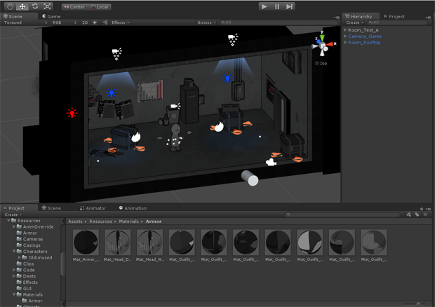
Task: Click Resources in the breadcrumb path
Action: tap(101, 221)
